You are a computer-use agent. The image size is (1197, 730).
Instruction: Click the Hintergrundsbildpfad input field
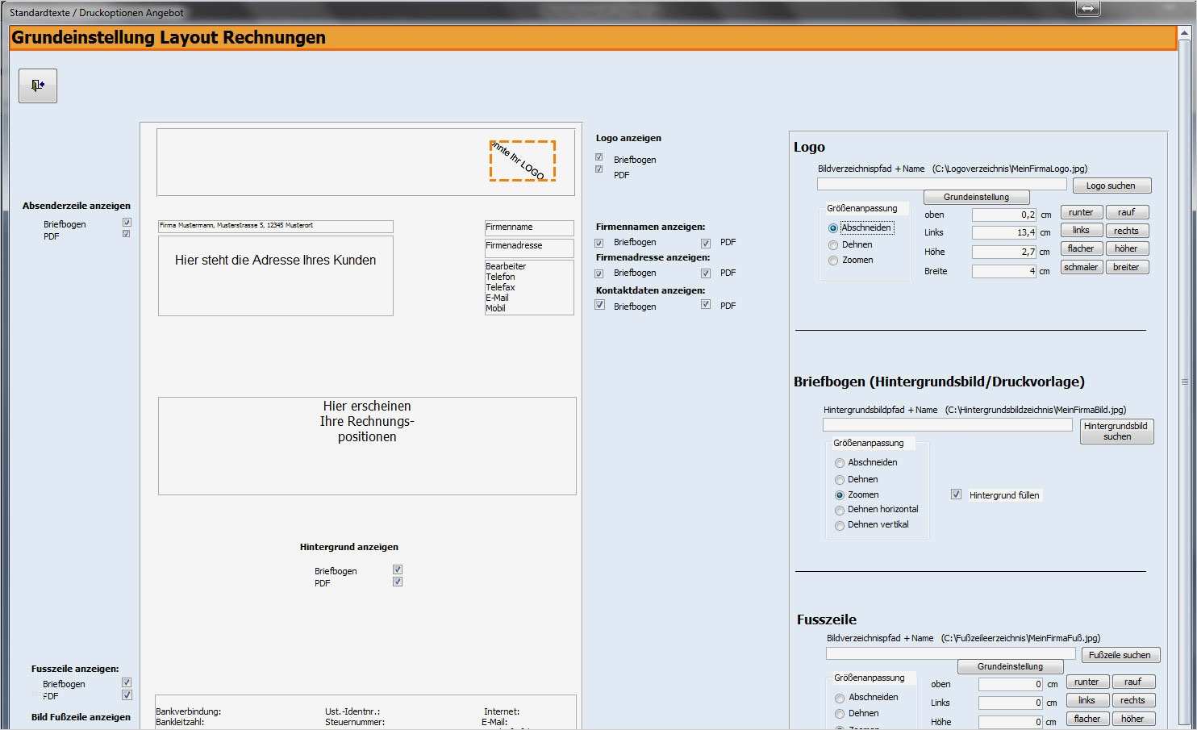(947, 424)
